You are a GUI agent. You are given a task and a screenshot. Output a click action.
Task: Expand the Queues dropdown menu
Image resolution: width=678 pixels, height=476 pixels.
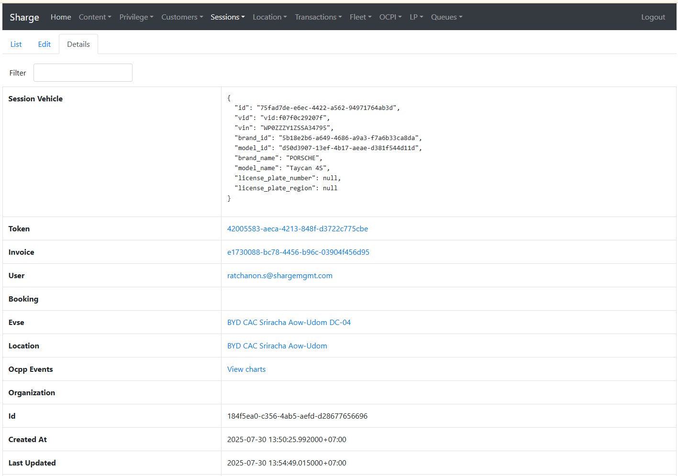click(446, 17)
